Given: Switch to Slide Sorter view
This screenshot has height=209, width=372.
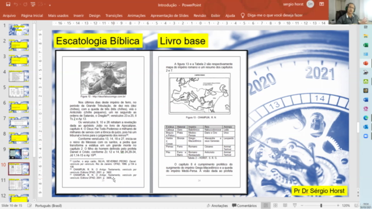Looking at the screenshot, I should click(x=276, y=206).
